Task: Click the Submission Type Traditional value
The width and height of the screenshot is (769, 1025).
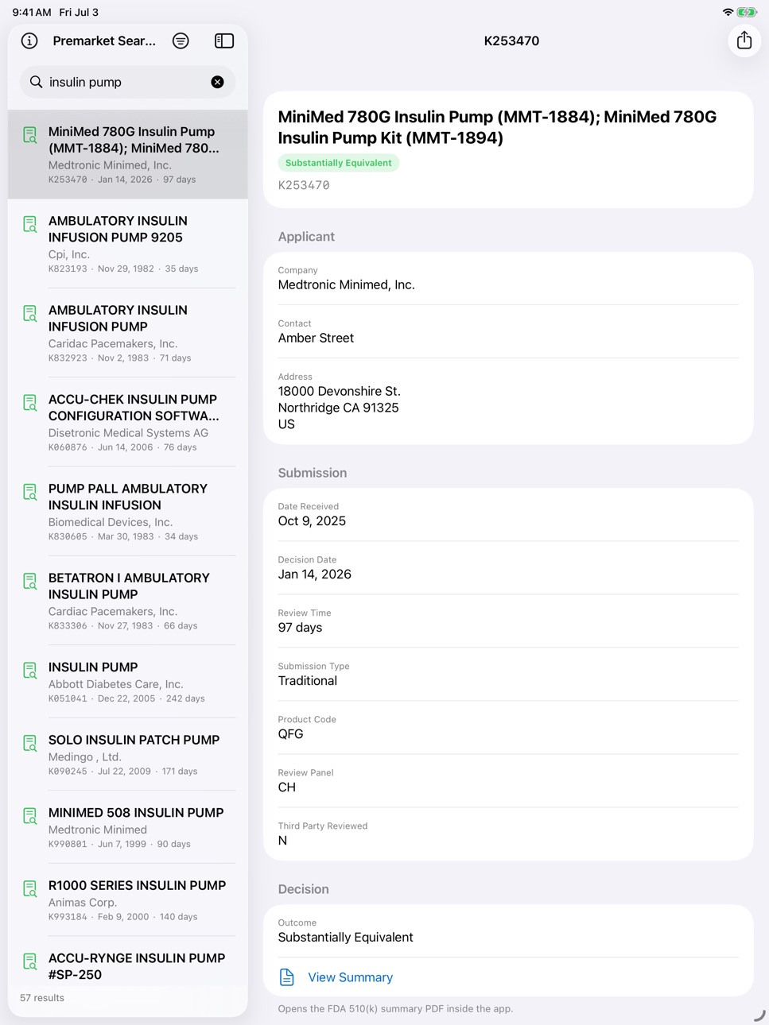Action: pyautogui.click(x=307, y=681)
